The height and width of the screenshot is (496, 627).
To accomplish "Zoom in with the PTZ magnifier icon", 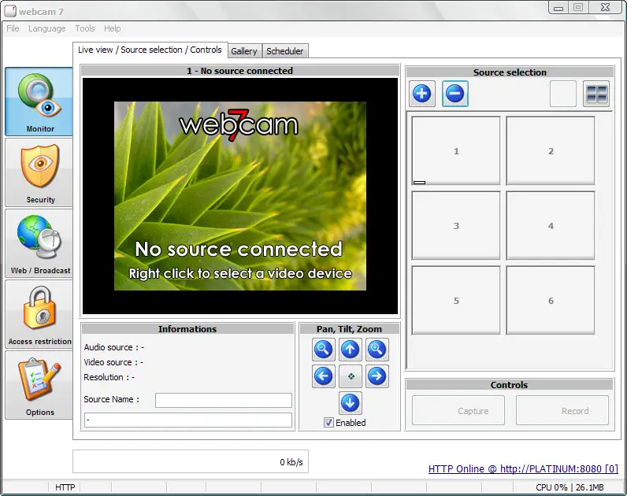I will point(377,350).
